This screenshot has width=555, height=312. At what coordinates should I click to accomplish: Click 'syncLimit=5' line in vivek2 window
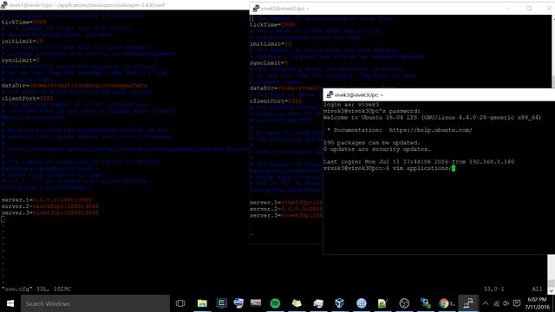click(x=269, y=63)
